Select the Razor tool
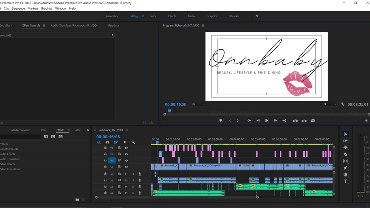The image size is (370, 208). coord(345,154)
